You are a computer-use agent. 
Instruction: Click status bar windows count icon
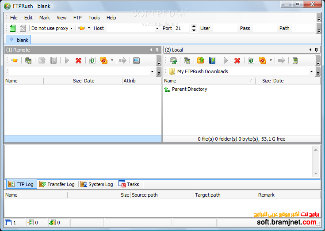(x=8, y=223)
